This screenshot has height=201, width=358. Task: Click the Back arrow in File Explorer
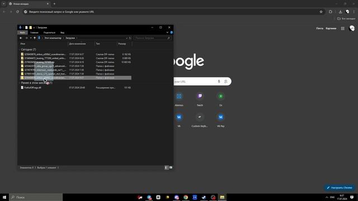[21, 38]
